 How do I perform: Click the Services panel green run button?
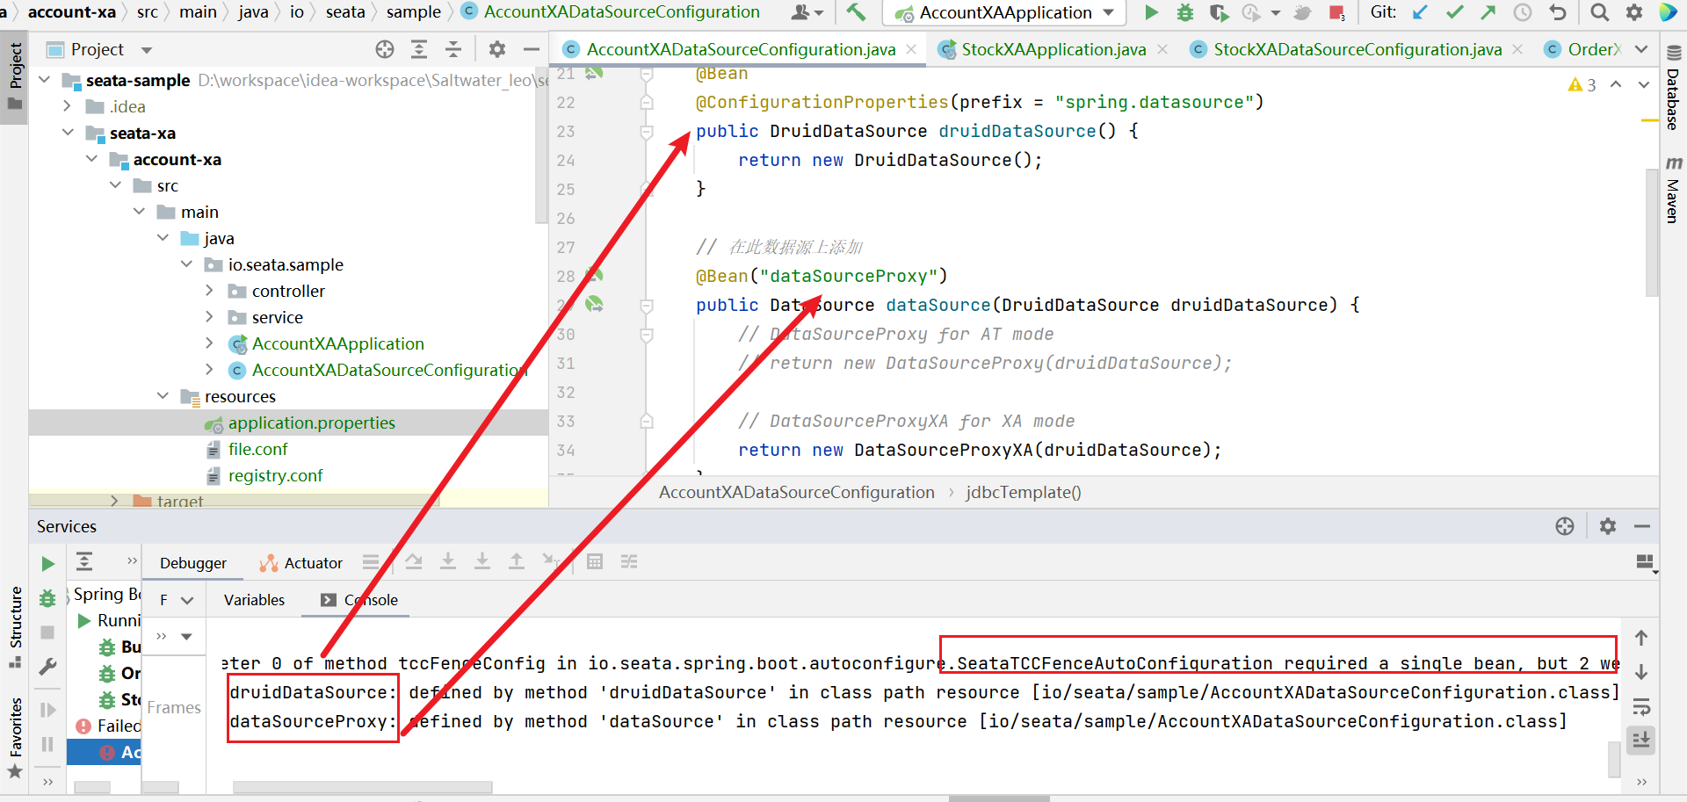tap(47, 564)
